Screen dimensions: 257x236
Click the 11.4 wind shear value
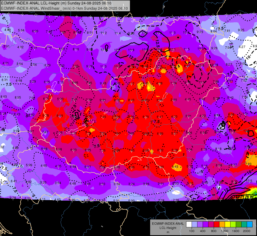118,33
